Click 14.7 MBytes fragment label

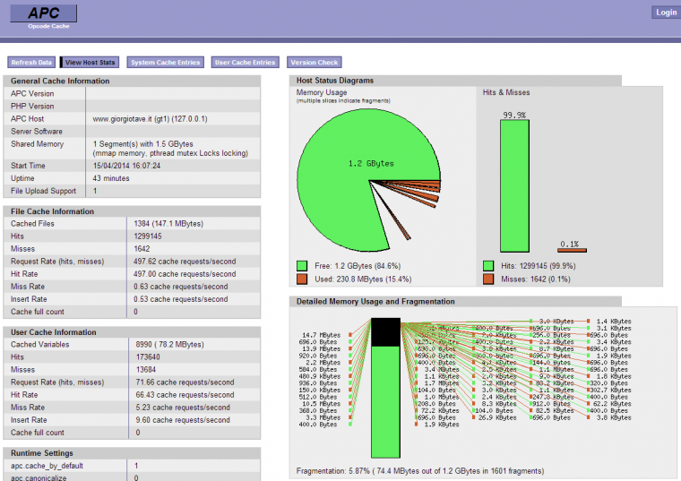322,335
